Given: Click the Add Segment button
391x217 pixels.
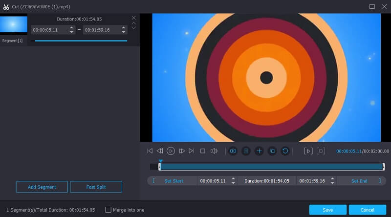Looking at the screenshot, I should [x=42, y=187].
